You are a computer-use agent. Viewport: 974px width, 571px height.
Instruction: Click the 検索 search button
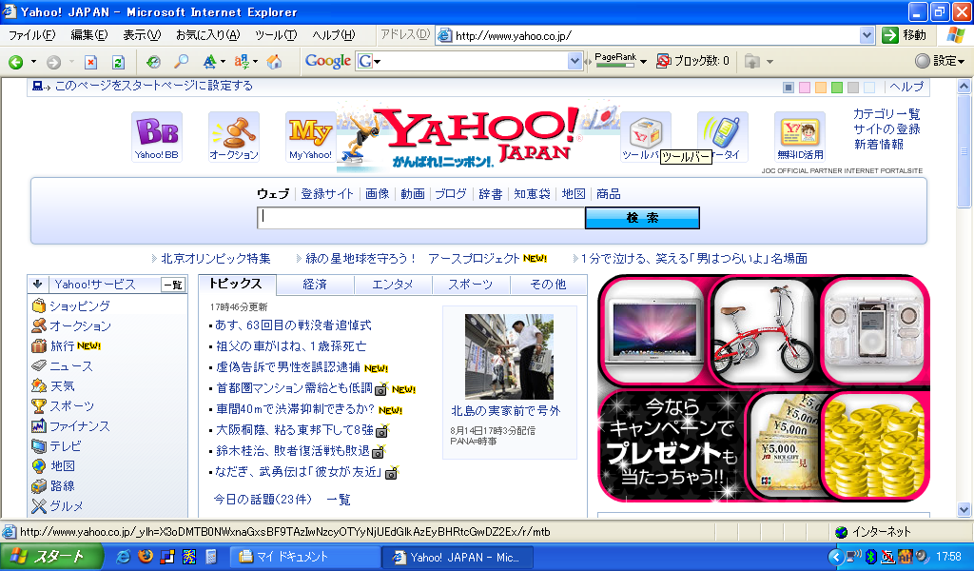point(642,218)
